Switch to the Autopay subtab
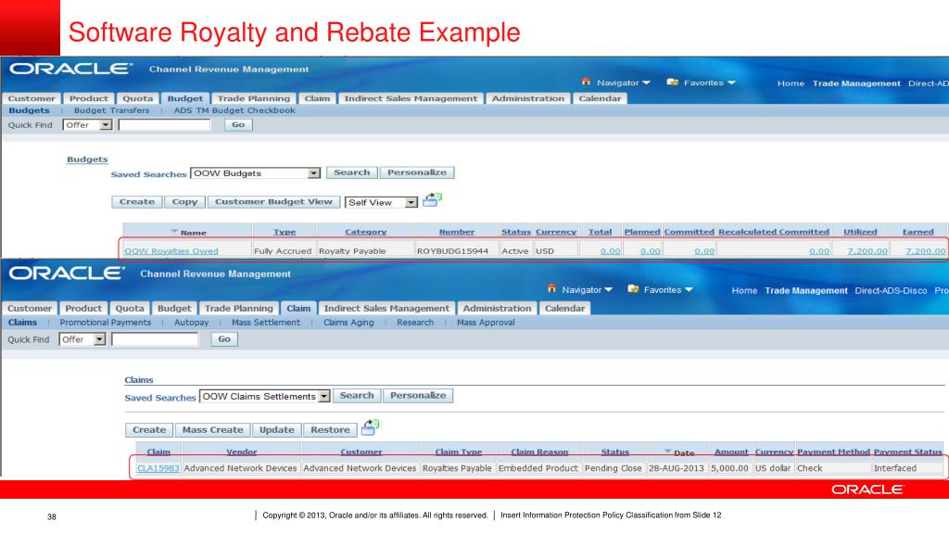 pos(191,323)
